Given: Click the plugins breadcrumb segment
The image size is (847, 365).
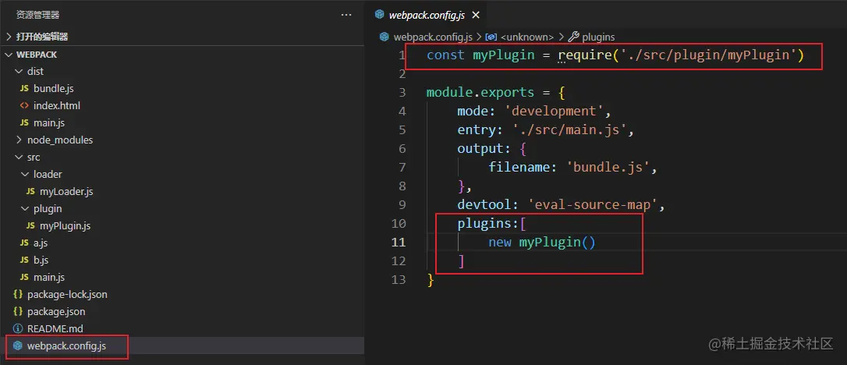Looking at the screenshot, I should 598,37.
